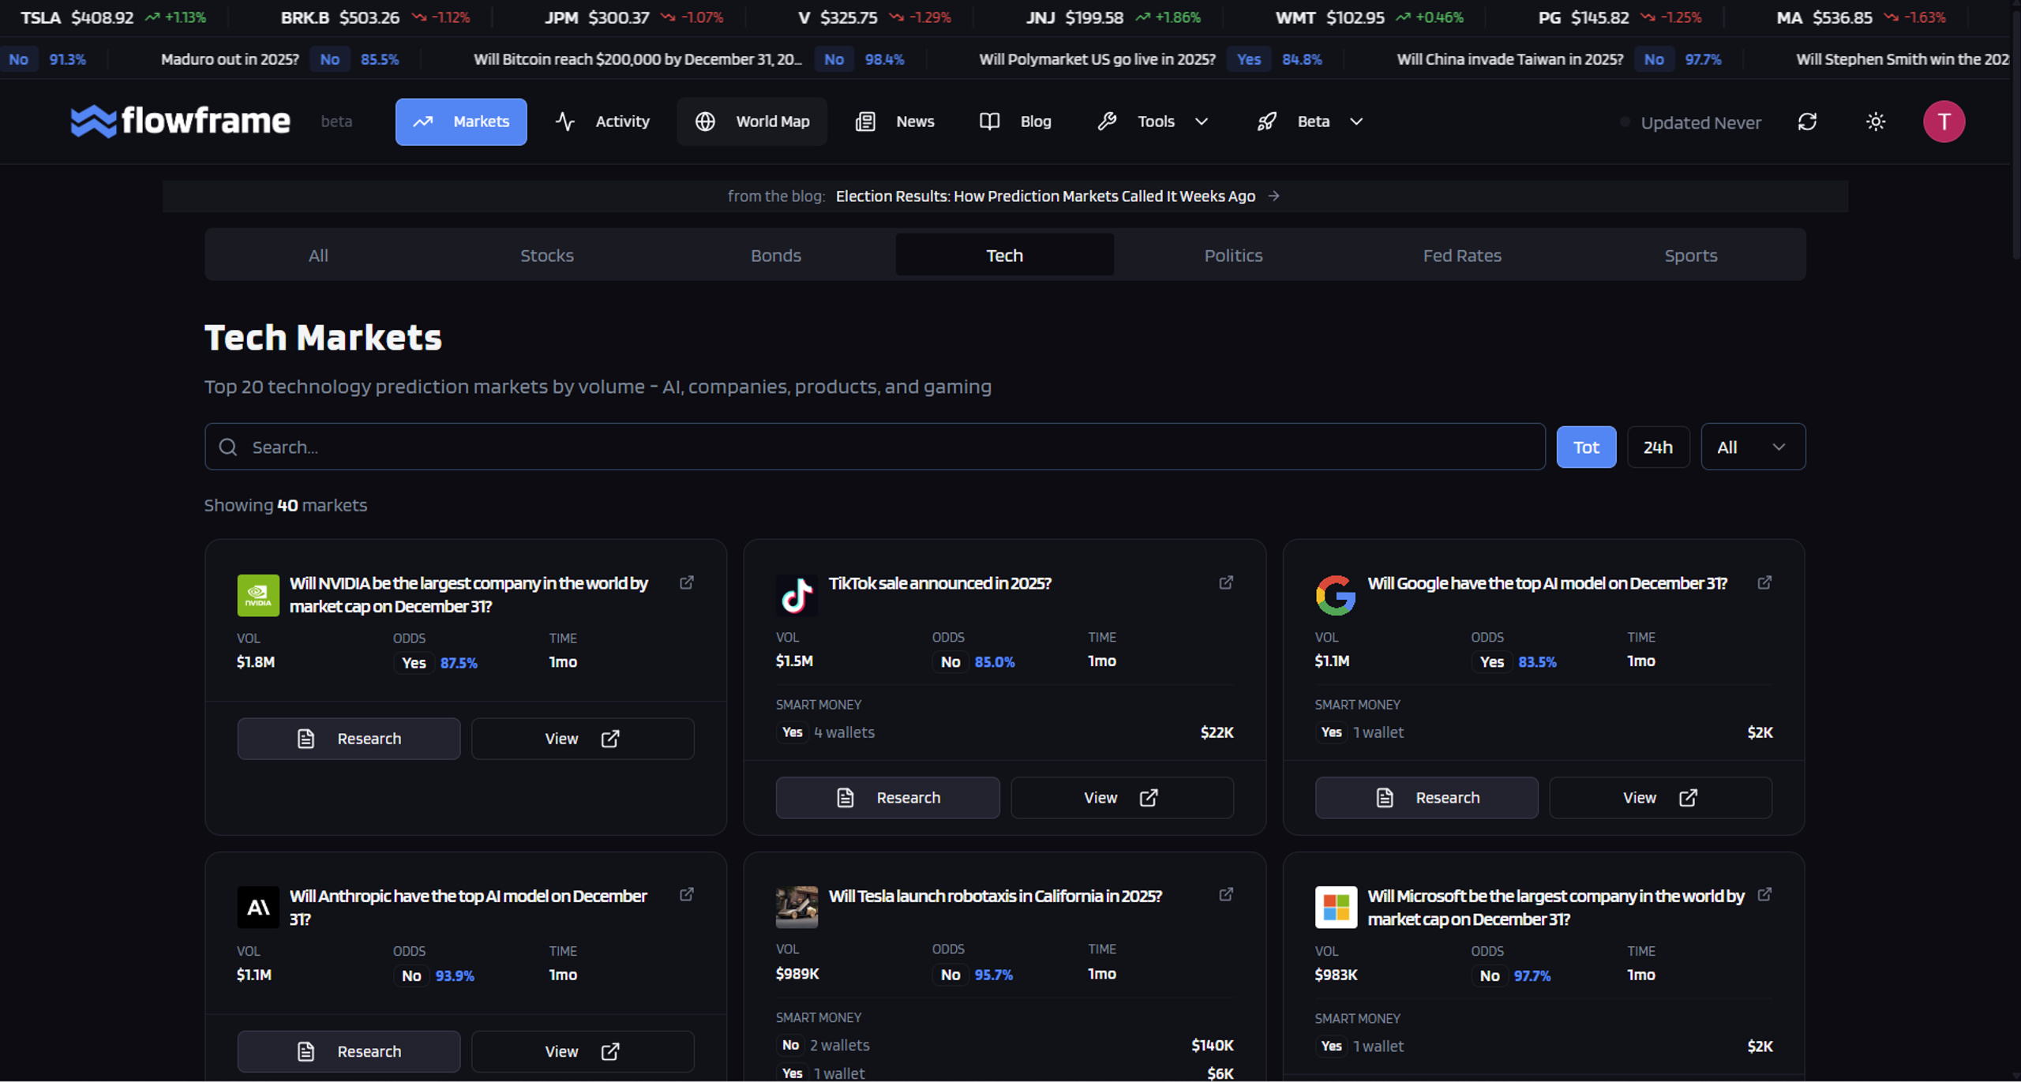
Task: Click the WMT ticker in top bar
Action: coord(1370,17)
